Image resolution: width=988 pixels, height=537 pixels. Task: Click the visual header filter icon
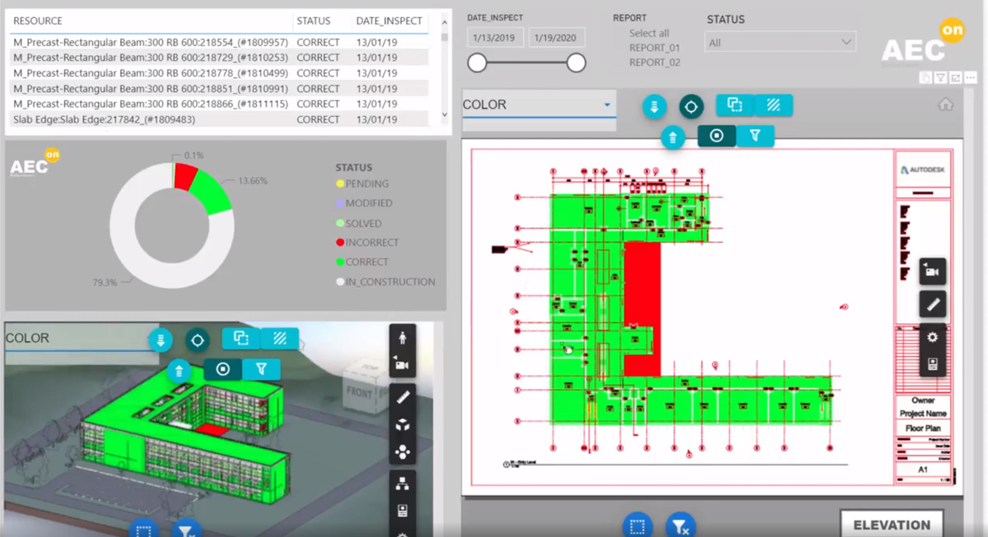(x=941, y=78)
